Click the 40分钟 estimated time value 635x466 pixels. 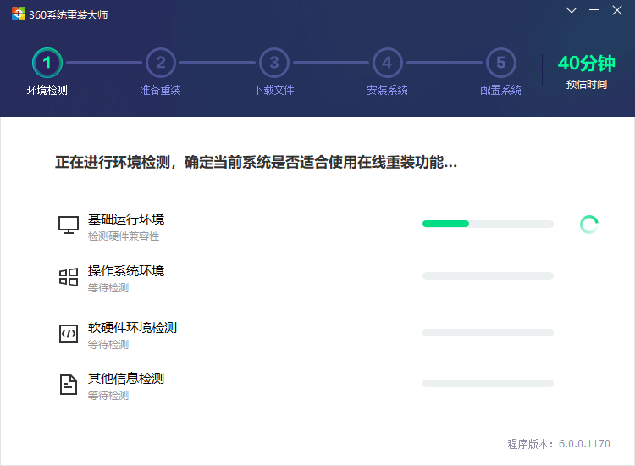[587, 64]
